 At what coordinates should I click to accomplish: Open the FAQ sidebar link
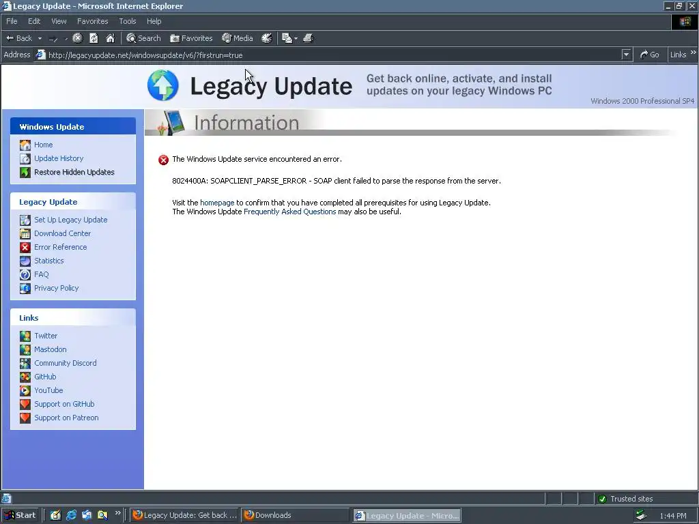[x=42, y=275]
